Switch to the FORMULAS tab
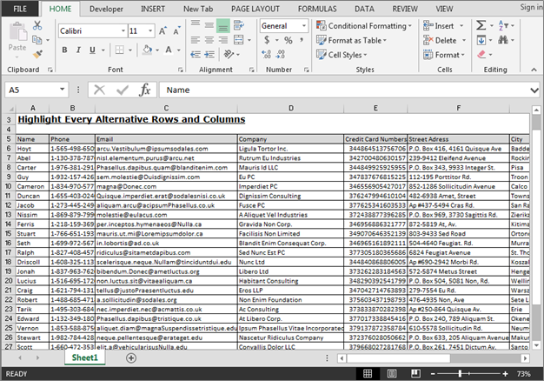Viewport: 544px width, 381px height. (x=317, y=9)
